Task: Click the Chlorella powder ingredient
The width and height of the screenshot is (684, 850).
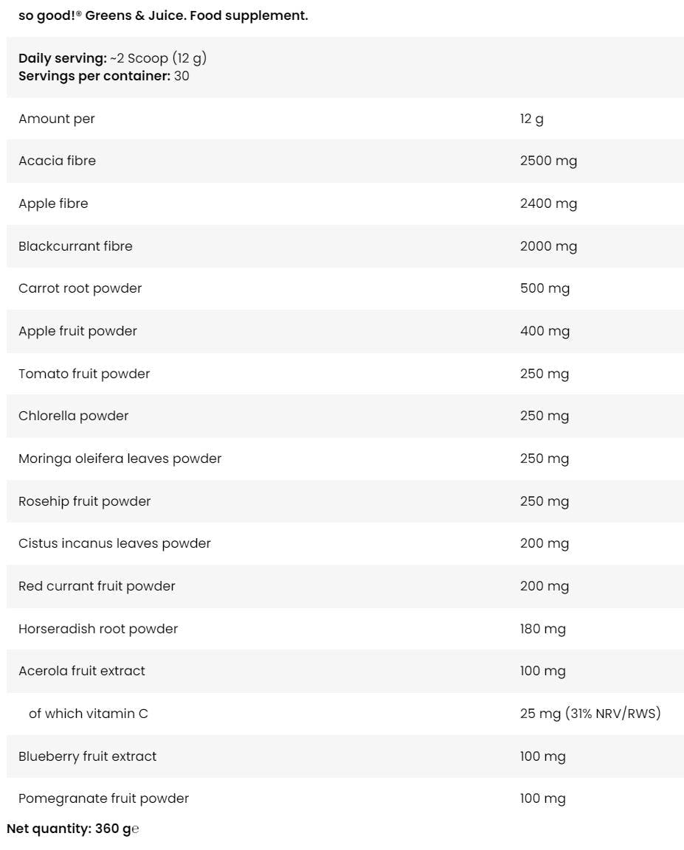Action: click(74, 416)
